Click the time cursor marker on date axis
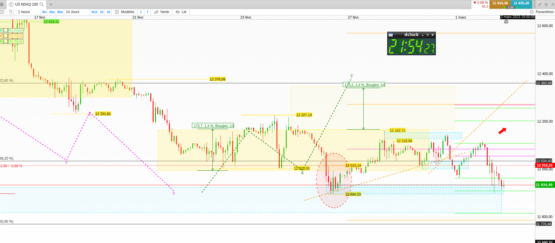The width and height of the screenshot is (555, 243). [x=506, y=21]
